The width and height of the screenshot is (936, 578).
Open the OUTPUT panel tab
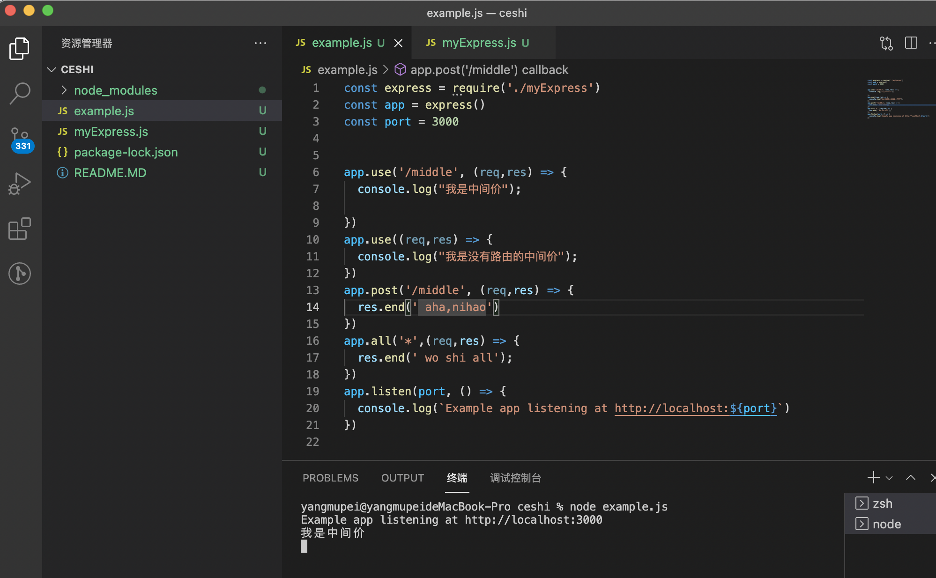[x=402, y=478]
